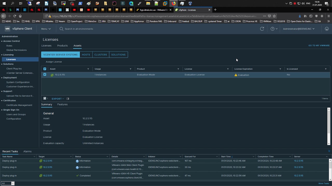
Task: Click the browser address bar
Action: click(x=154, y=16)
